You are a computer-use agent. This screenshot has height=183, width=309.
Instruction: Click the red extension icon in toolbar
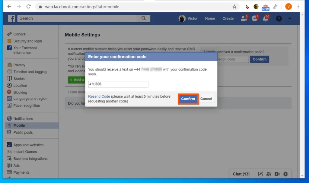[247, 7]
